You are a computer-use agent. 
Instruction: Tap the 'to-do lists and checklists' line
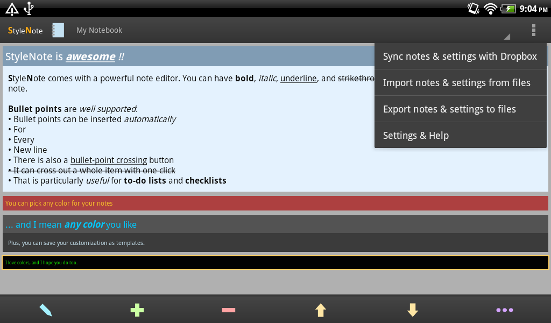[x=117, y=181]
